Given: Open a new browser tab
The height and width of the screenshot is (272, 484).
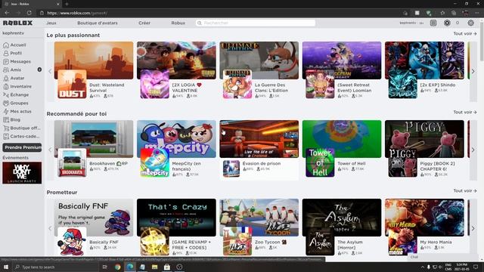Looking at the screenshot, I should (67, 4).
